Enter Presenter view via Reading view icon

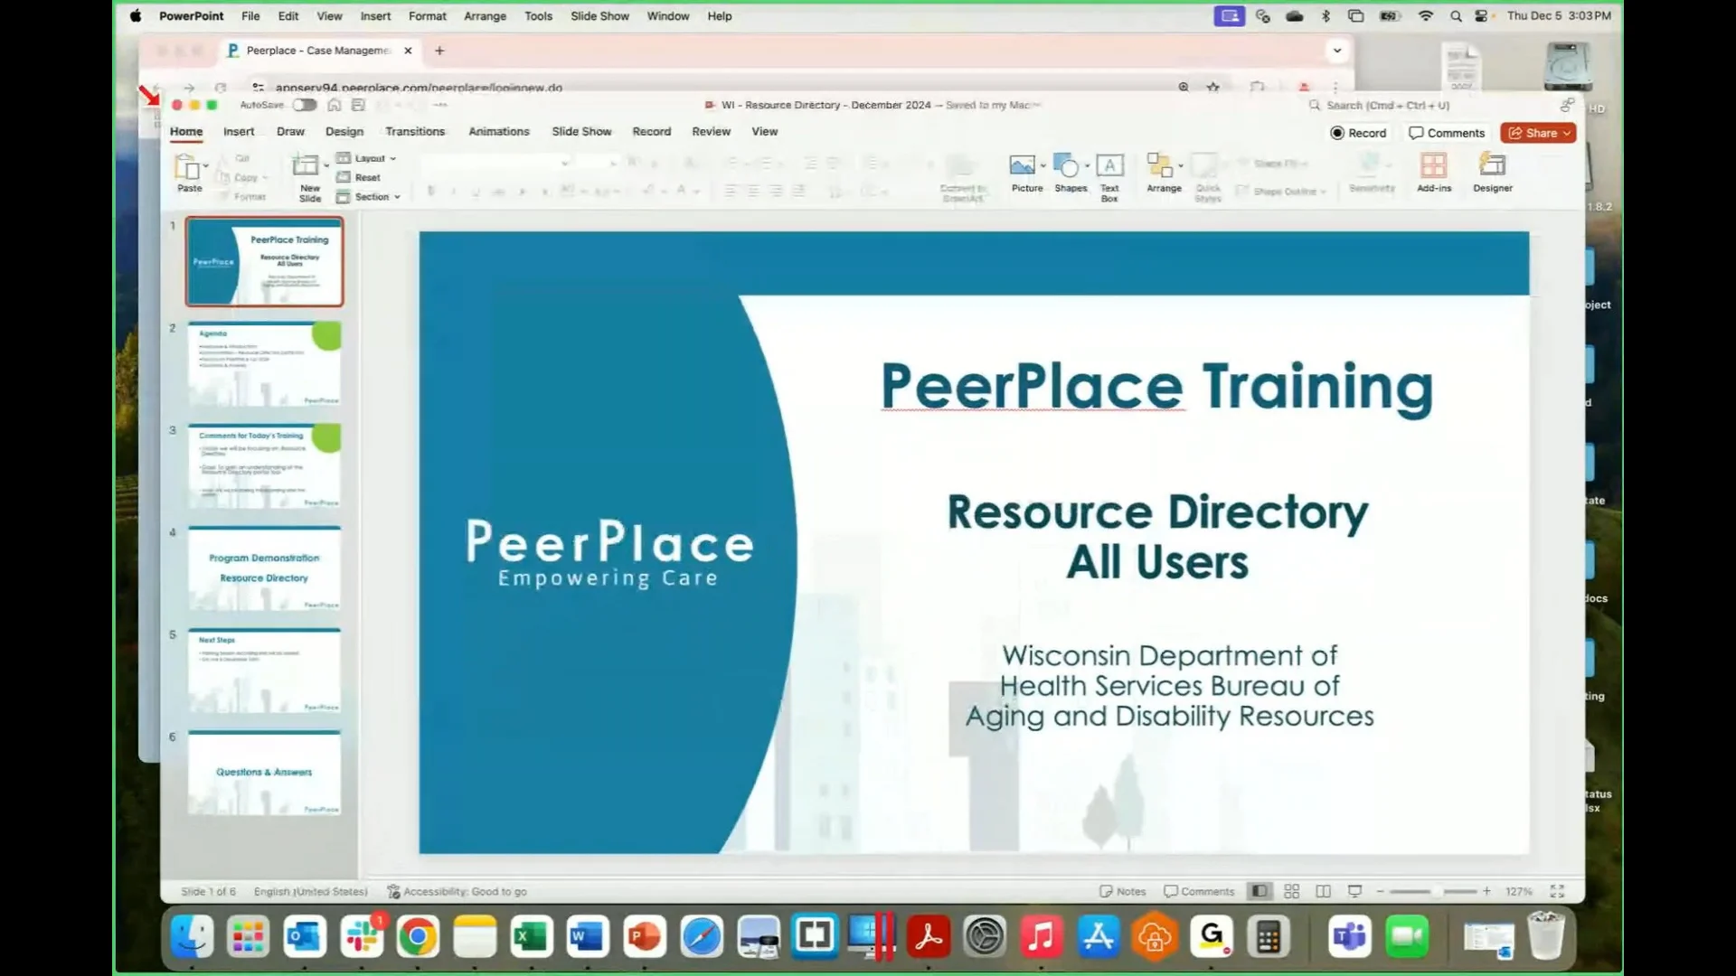[x=1323, y=891]
